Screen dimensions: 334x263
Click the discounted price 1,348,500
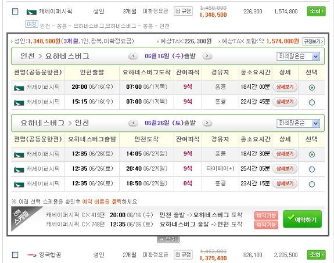point(213,15)
